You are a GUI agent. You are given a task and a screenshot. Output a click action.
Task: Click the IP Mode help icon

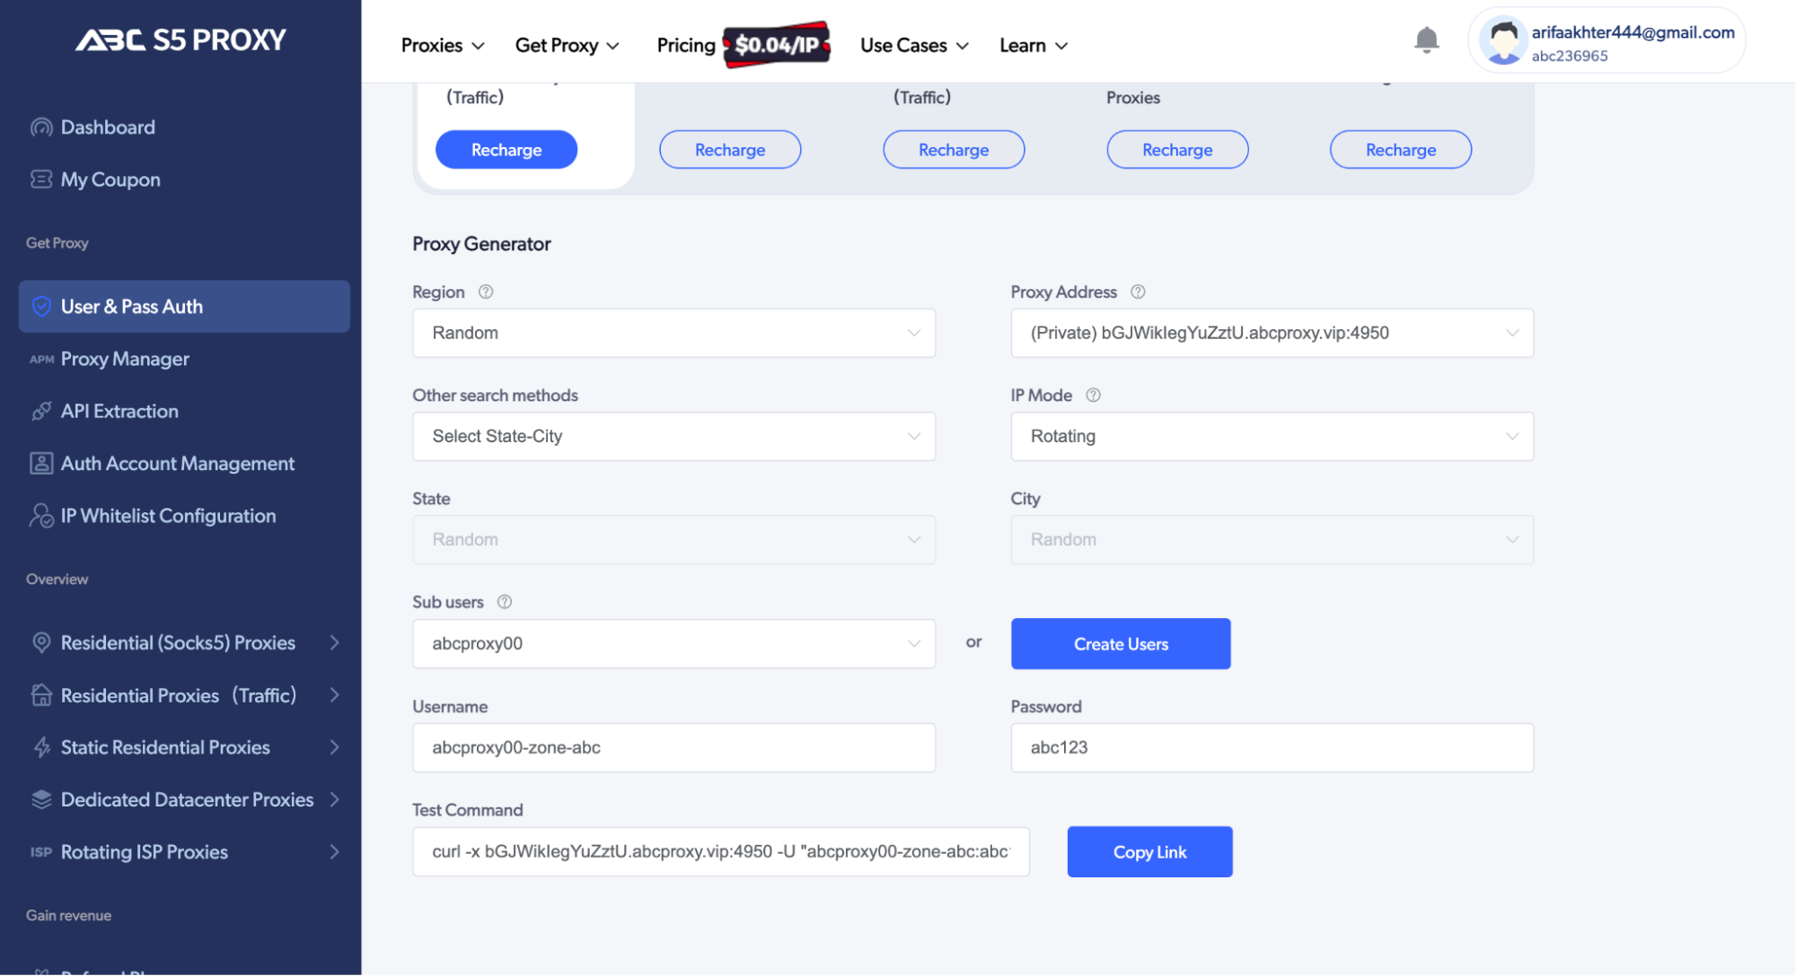(1093, 395)
